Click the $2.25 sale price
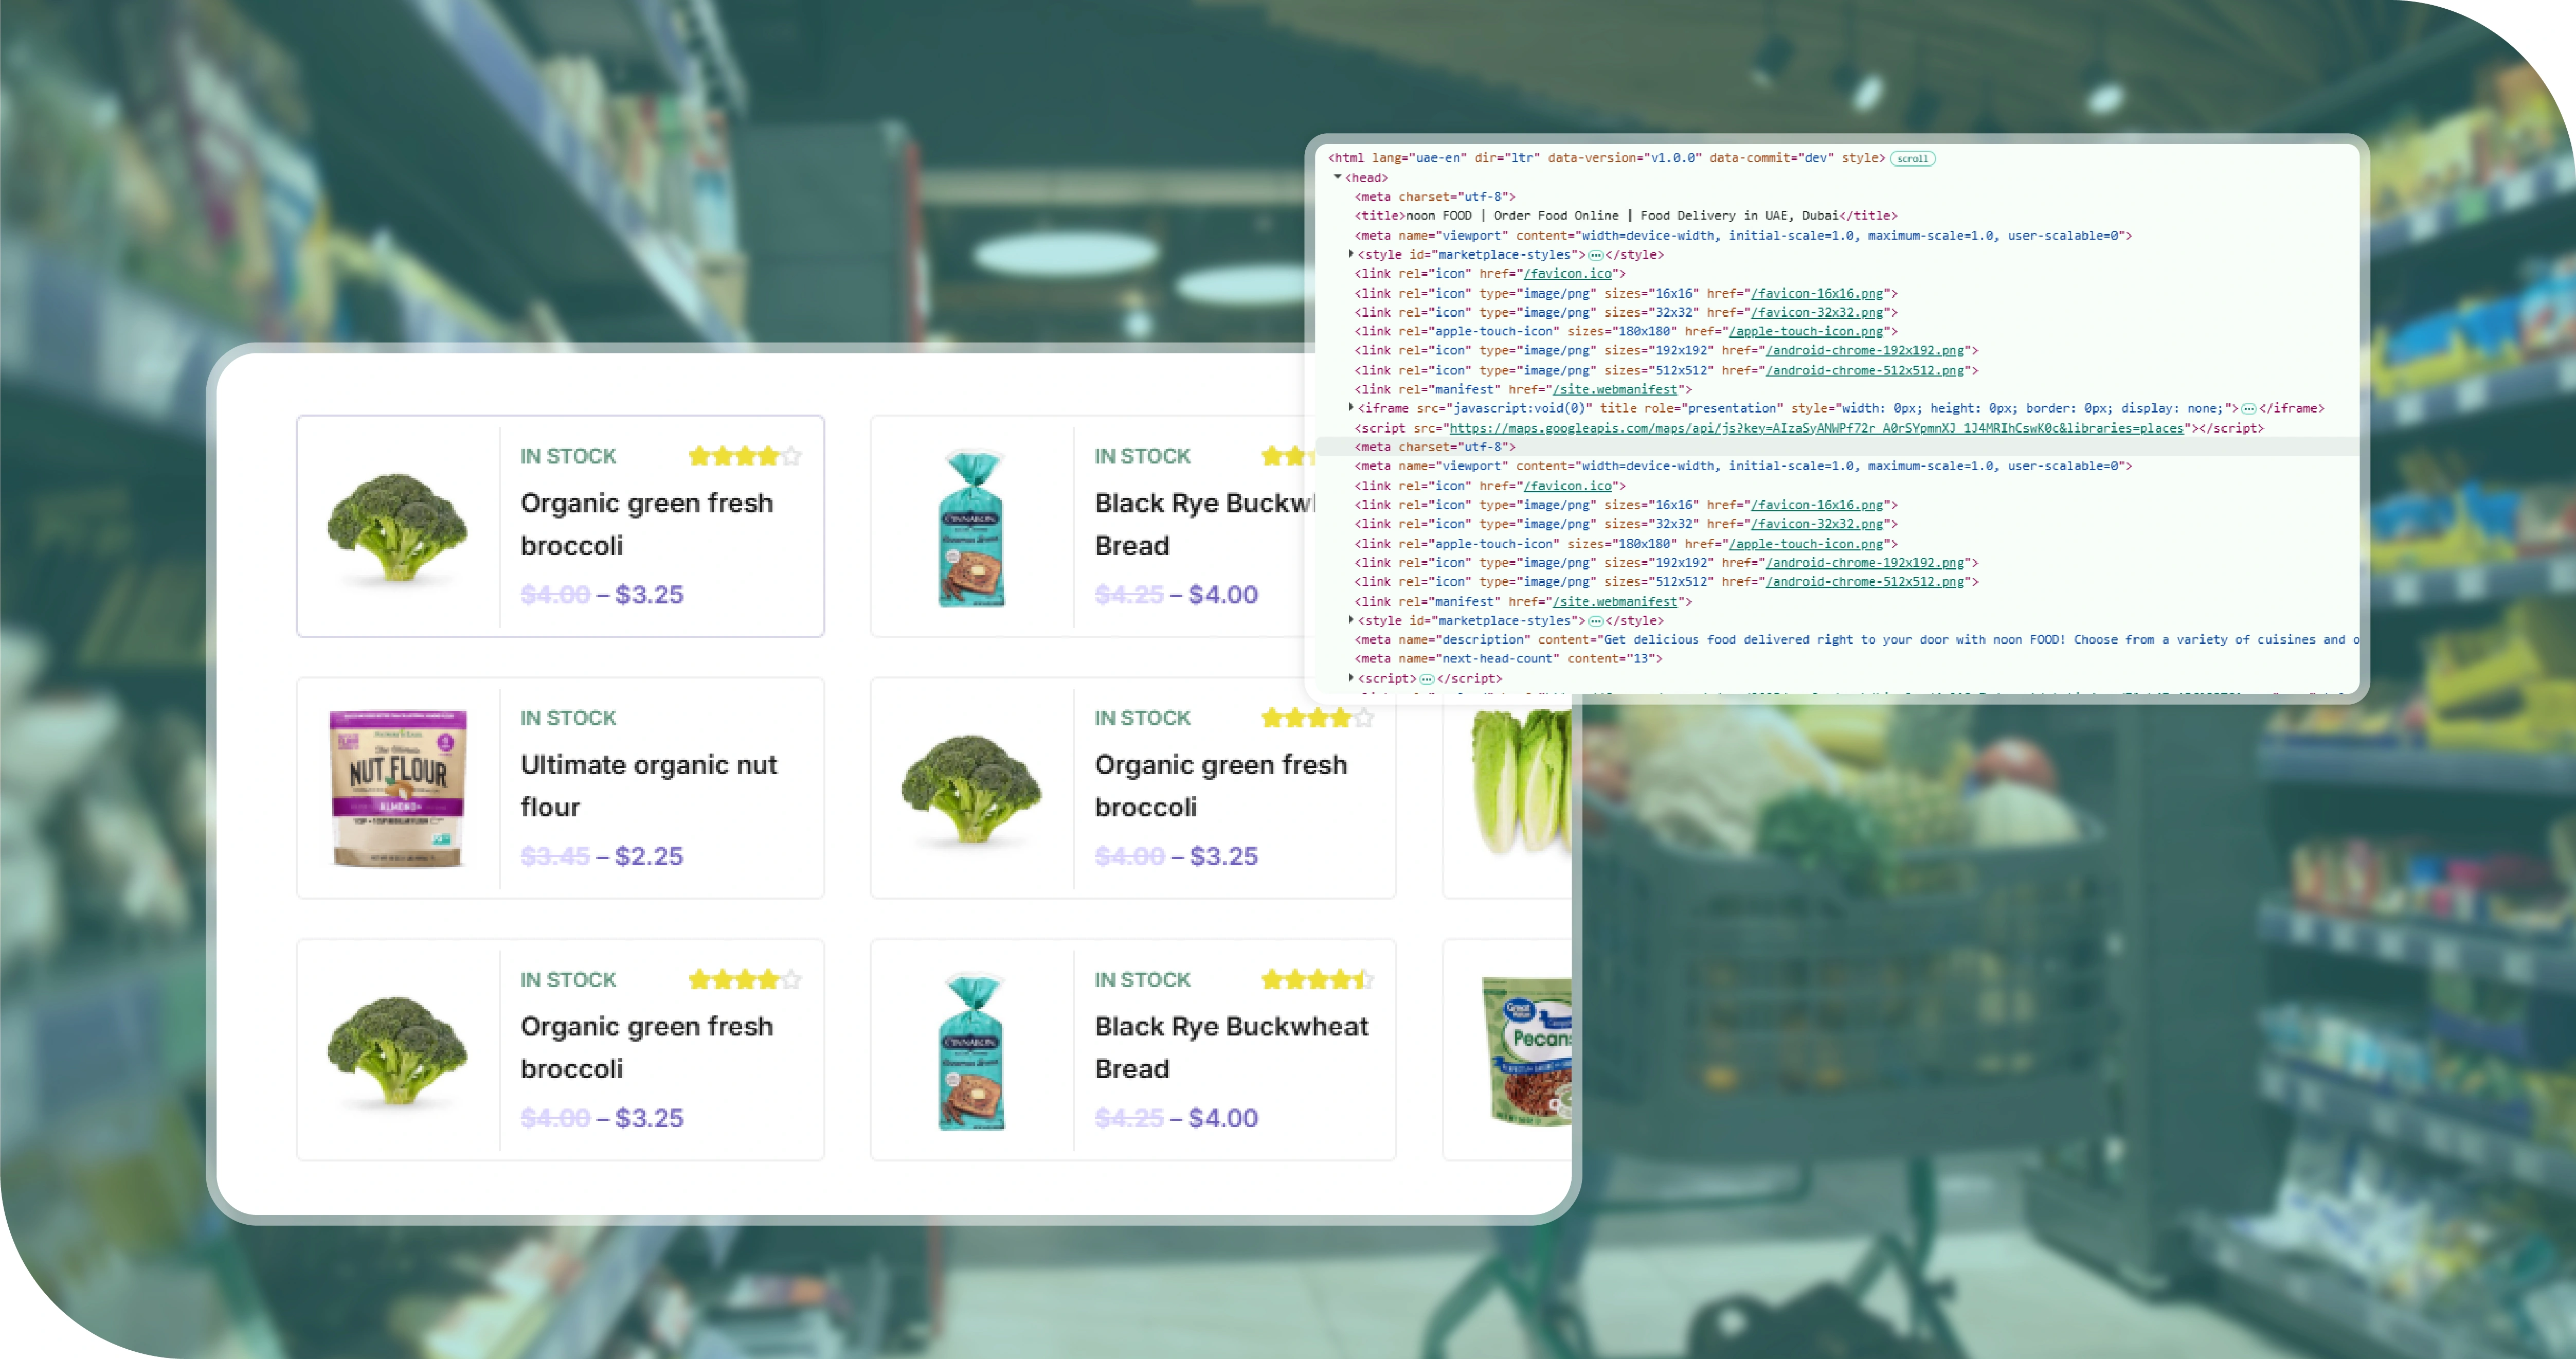The width and height of the screenshot is (2576, 1359). pyautogui.click(x=649, y=857)
